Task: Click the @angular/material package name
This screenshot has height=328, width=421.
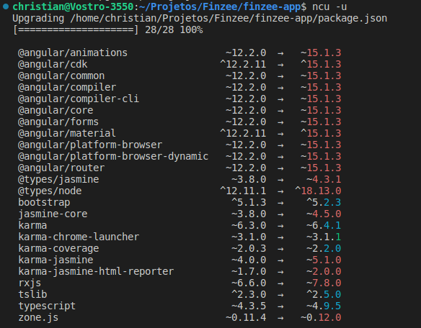Action: (67, 134)
